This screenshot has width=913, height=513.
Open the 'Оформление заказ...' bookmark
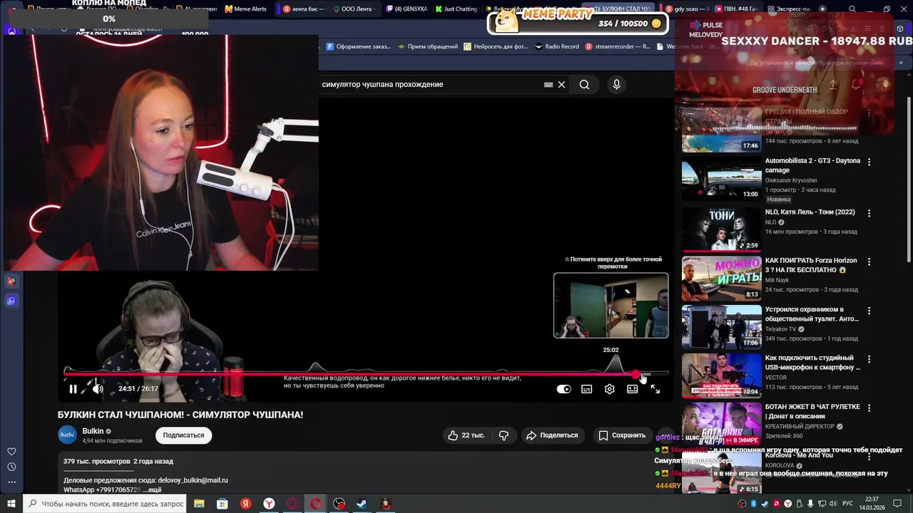[359, 46]
